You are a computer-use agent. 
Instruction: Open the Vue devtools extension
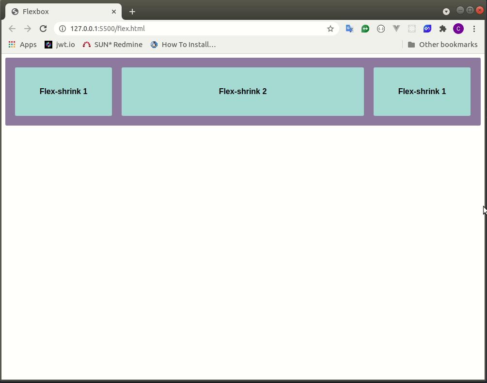tap(396, 29)
